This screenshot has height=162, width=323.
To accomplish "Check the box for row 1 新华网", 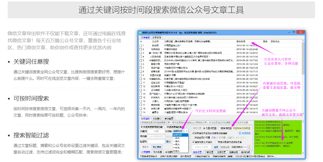I will (x=141, y=46).
